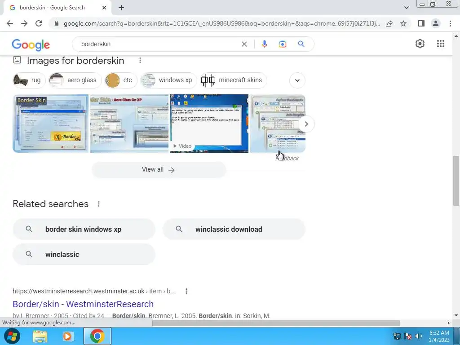Search by image with camera icon

pyautogui.click(x=282, y=44)
